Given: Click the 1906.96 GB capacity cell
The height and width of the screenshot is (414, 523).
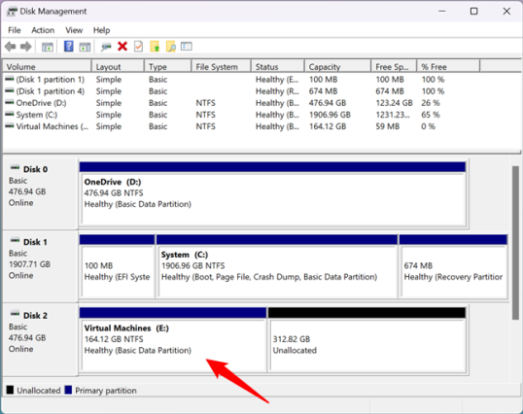Looking at the screenshot, I should tap(330, 115).
